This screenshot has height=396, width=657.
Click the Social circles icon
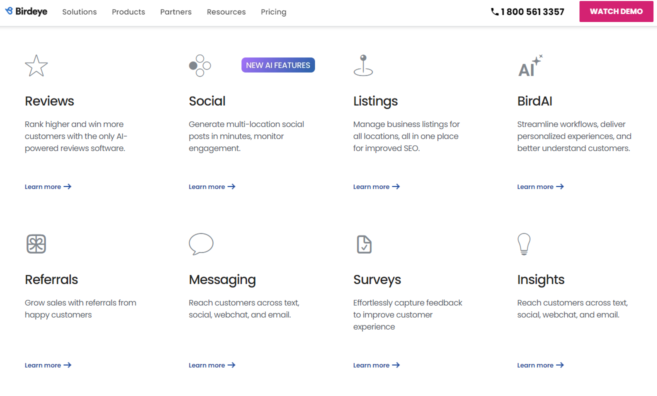pos(200,65)
